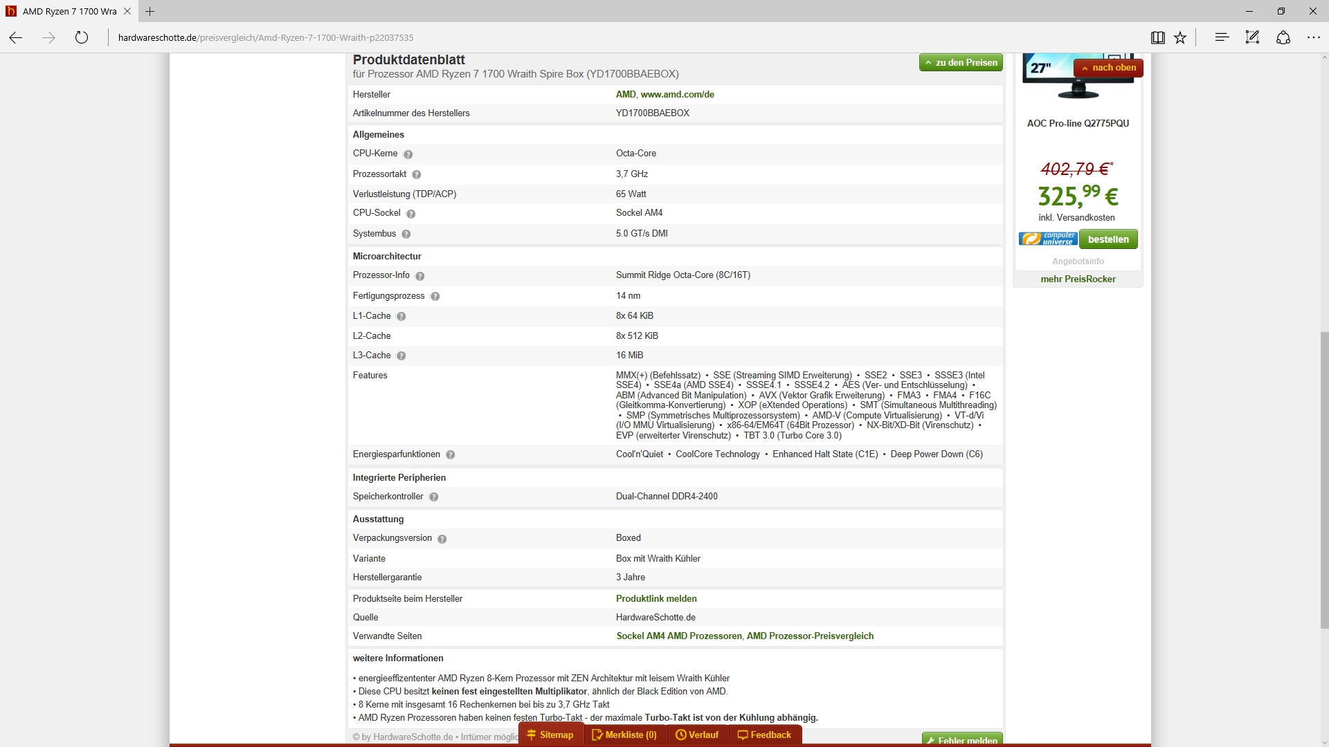This screenshot has width=1329, height=747.
Task: Close the AMD Ryzen 7 1700 tab
Action: tap(127, 11)
